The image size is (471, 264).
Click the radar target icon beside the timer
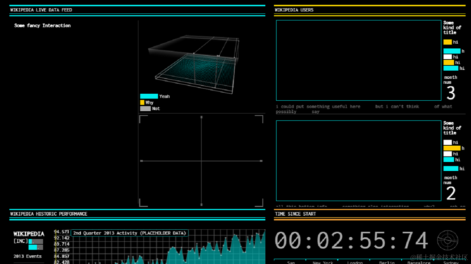448,240
